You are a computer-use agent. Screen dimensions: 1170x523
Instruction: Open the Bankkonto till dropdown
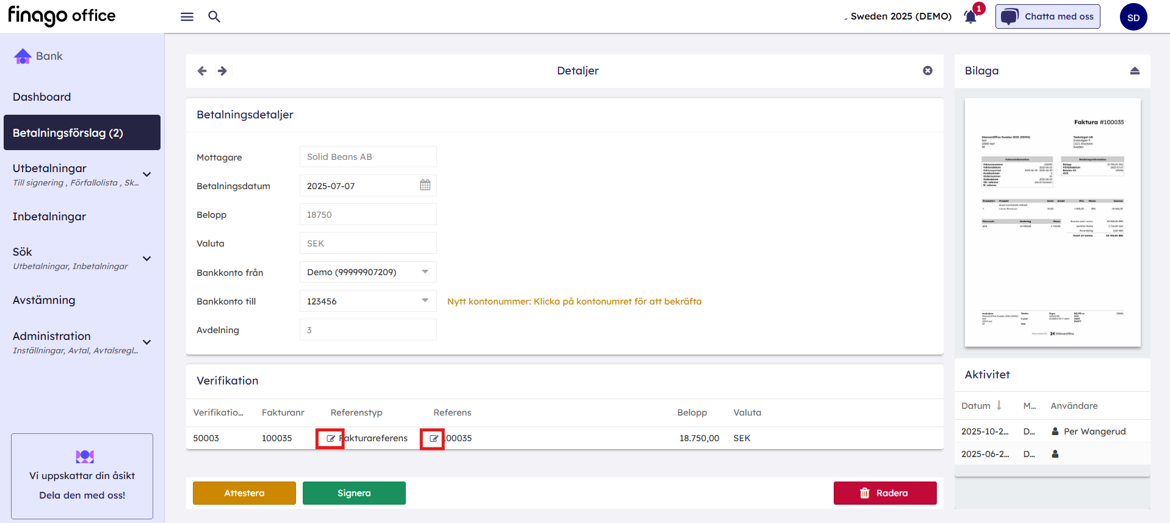425,301
